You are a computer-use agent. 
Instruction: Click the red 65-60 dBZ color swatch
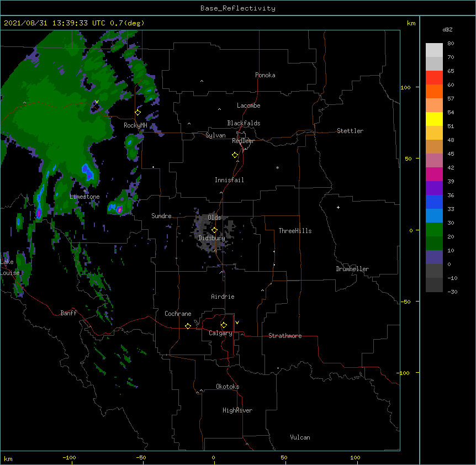434,78
